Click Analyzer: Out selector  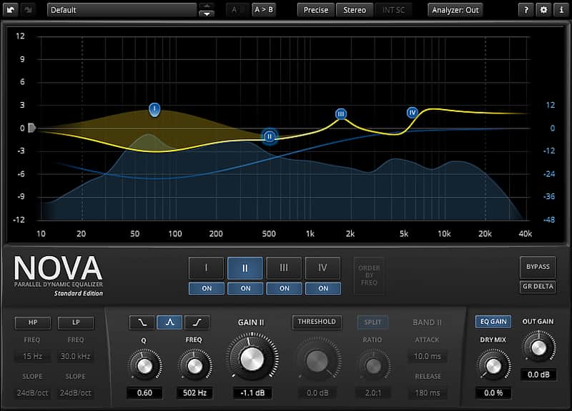455,10
